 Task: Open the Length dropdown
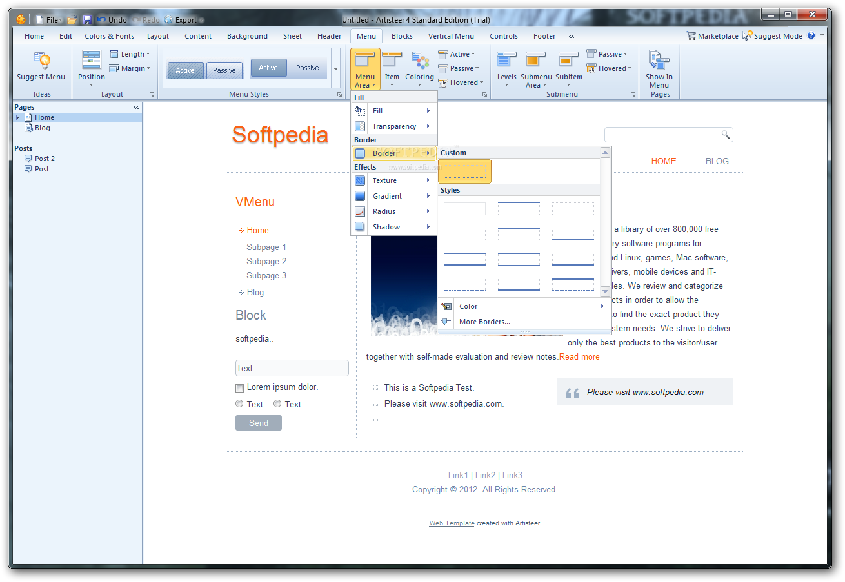pos(130,54)
